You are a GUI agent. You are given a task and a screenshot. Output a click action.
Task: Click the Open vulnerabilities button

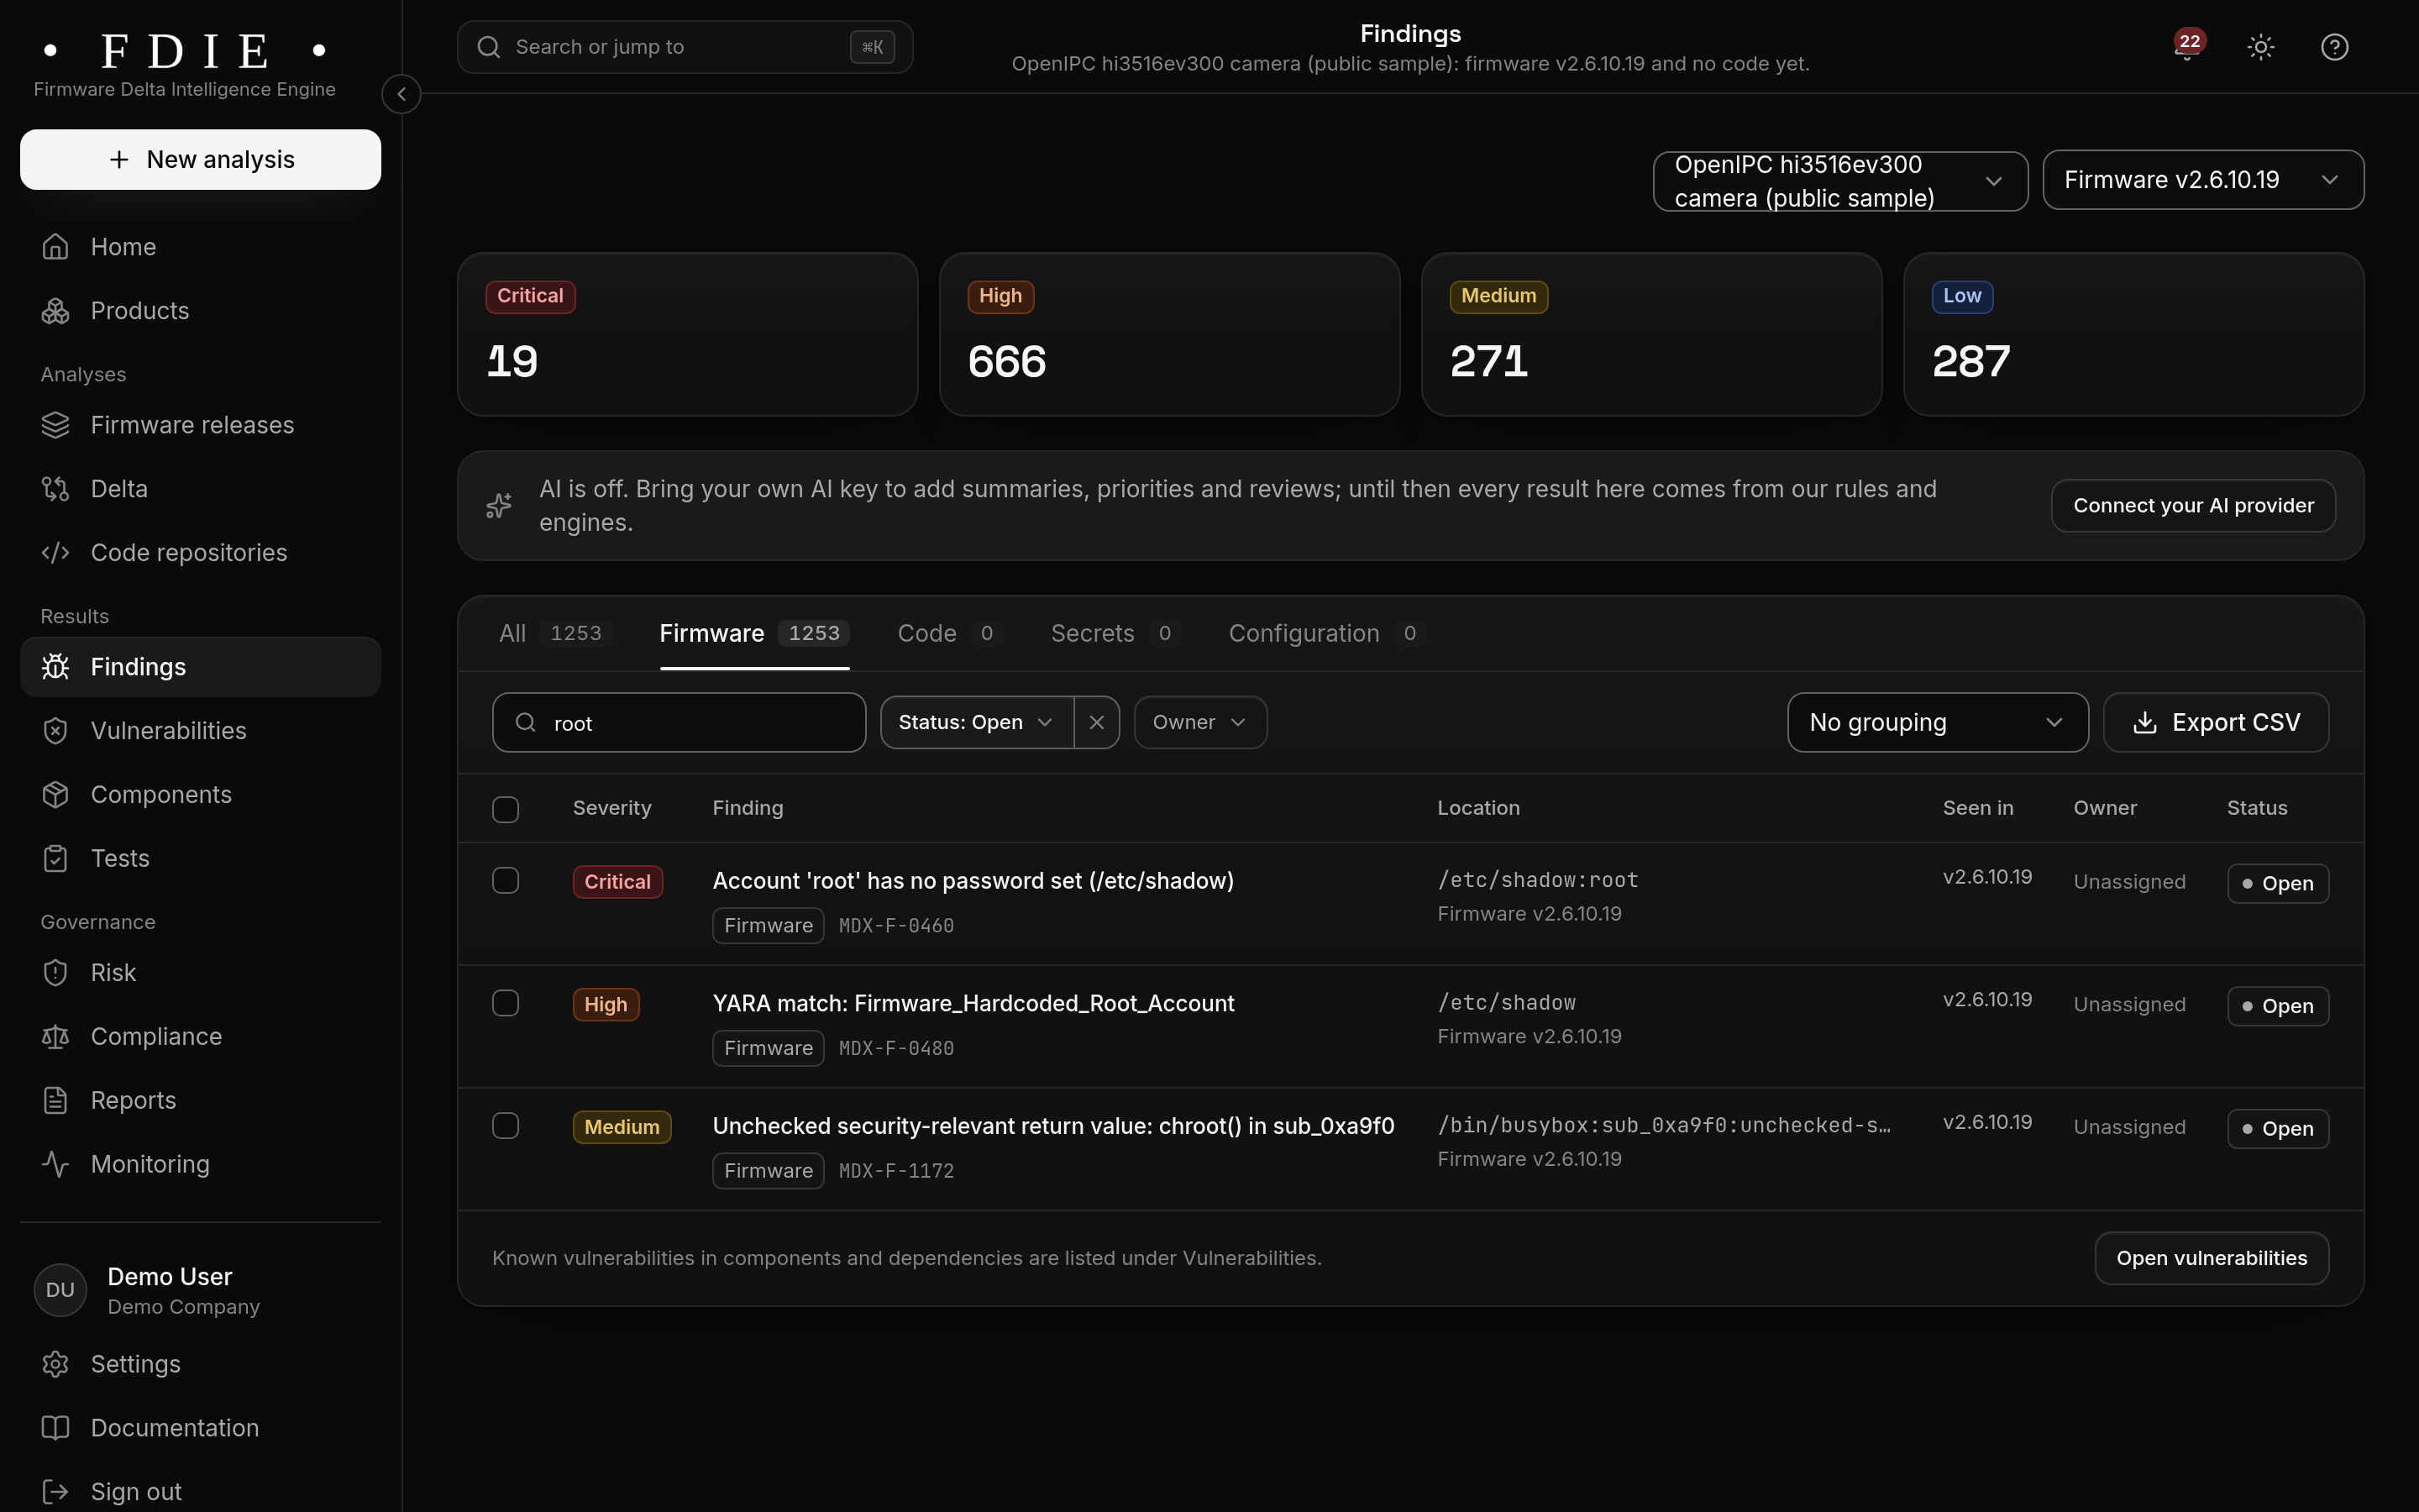pos(2211,1258)
